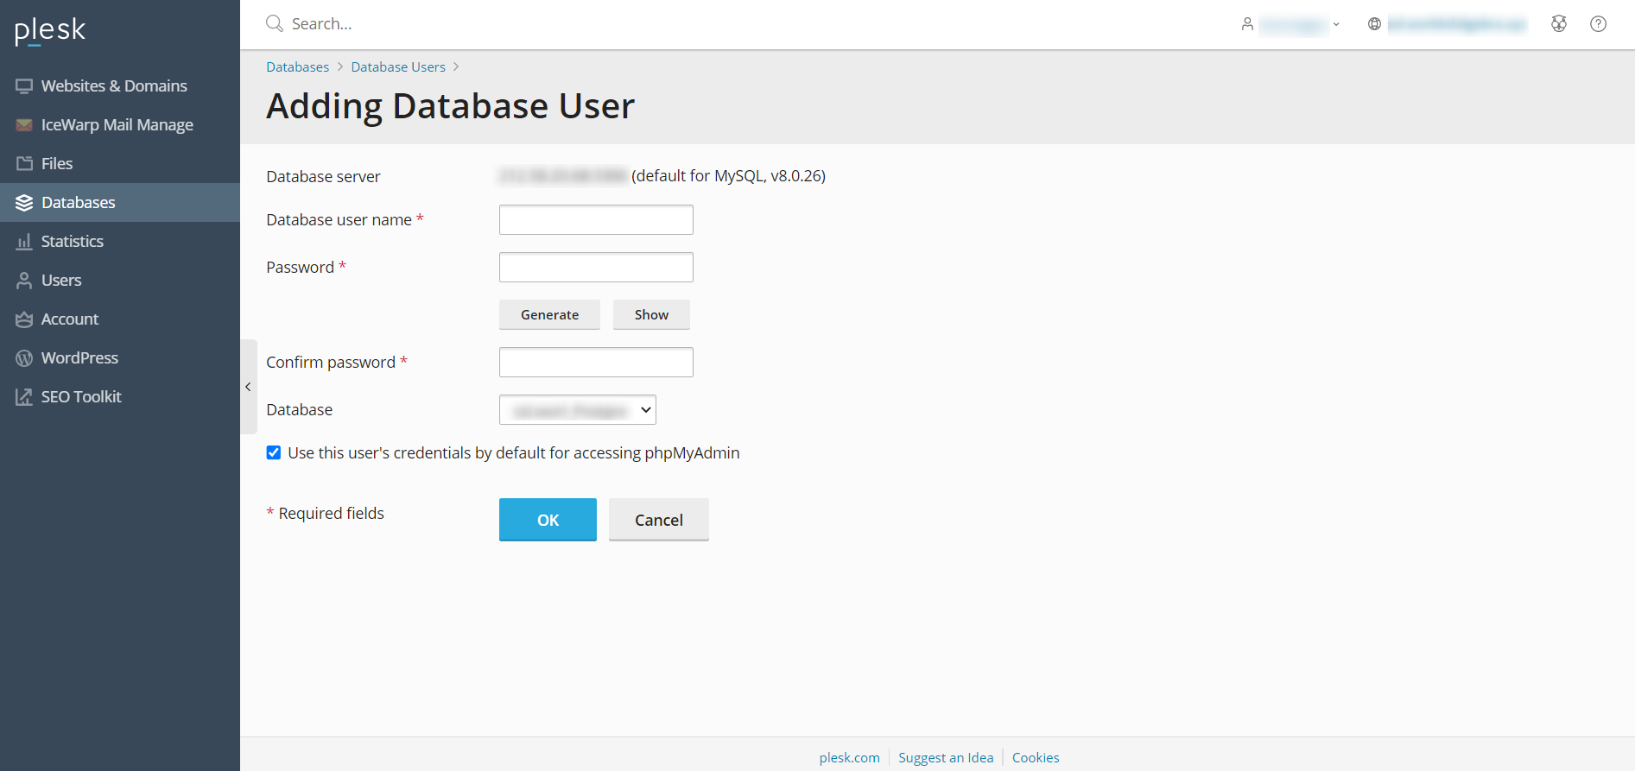Viewport: 1635px width, 771px height.
Task: Collapse the left sidebar panel
Action: point(248,387)
